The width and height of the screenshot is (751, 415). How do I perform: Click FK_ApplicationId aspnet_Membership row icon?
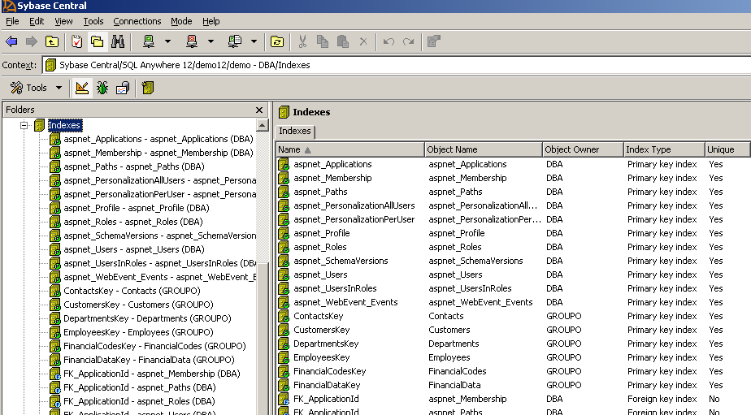point(284,400)
